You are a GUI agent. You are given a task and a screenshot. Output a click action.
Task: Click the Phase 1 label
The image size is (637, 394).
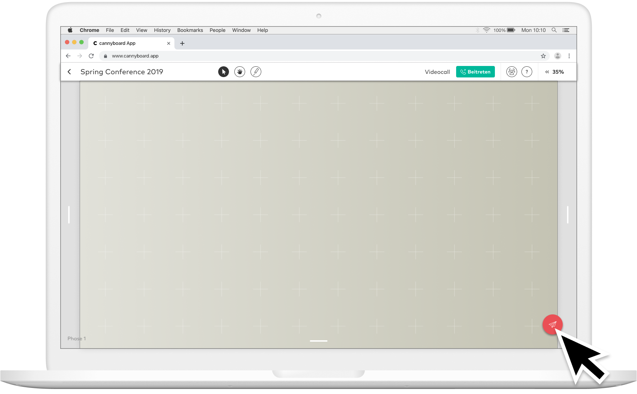(76, 338)
